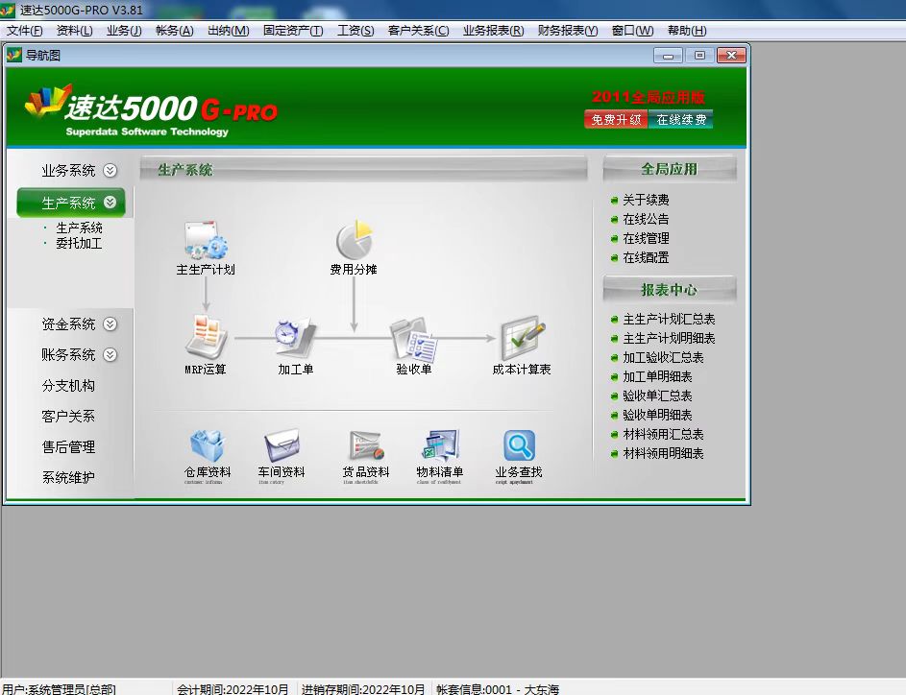Click the 业务查找 magnifier icon
906x695 pixels.
click(519, 445)
